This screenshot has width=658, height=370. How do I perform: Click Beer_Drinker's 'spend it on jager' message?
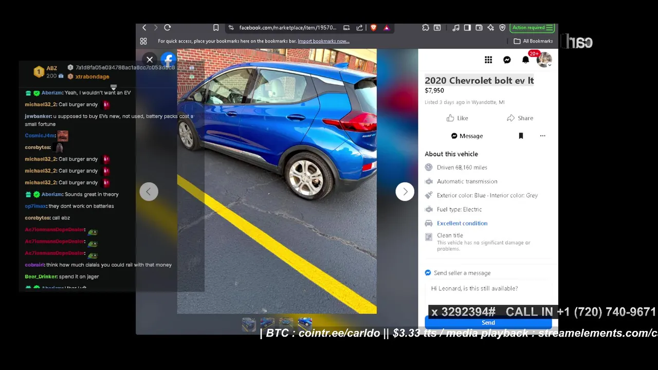click(62, 276)
